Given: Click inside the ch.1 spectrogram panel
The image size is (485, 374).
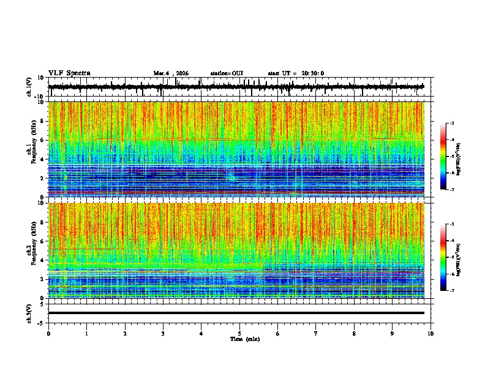Looking at the screenshot, I should (x=236, y=149).
